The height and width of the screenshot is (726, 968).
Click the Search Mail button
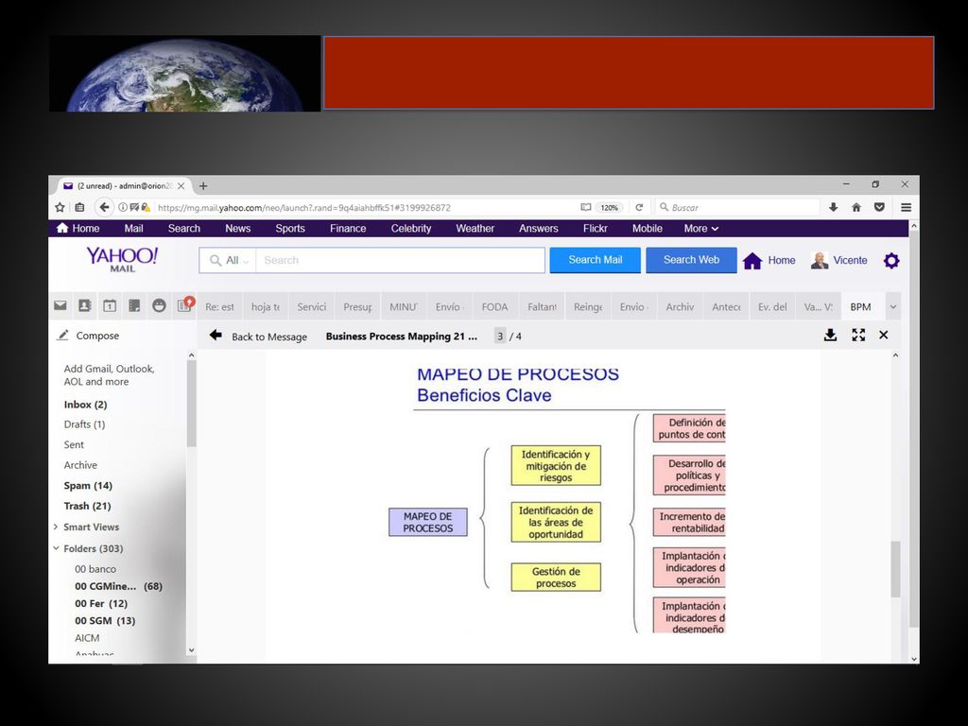point(596,260)
